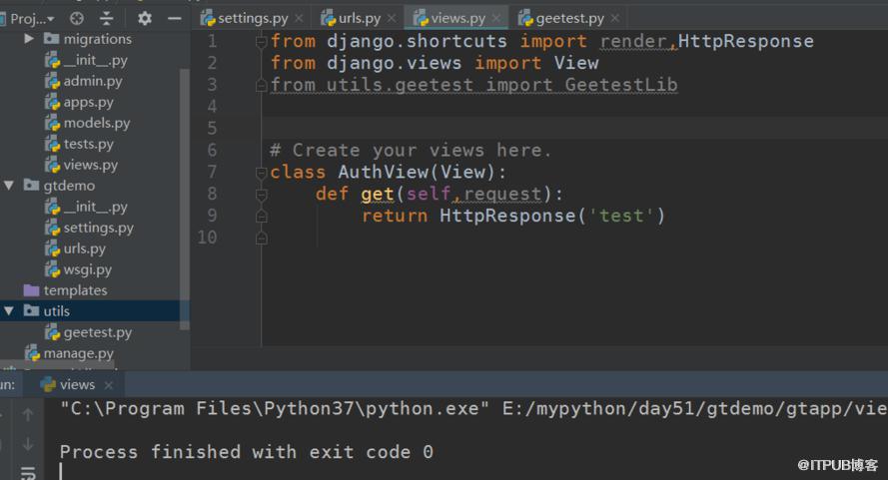The image size is (888, 480).
Task: Close the settings.py tab
Action: 299,19
